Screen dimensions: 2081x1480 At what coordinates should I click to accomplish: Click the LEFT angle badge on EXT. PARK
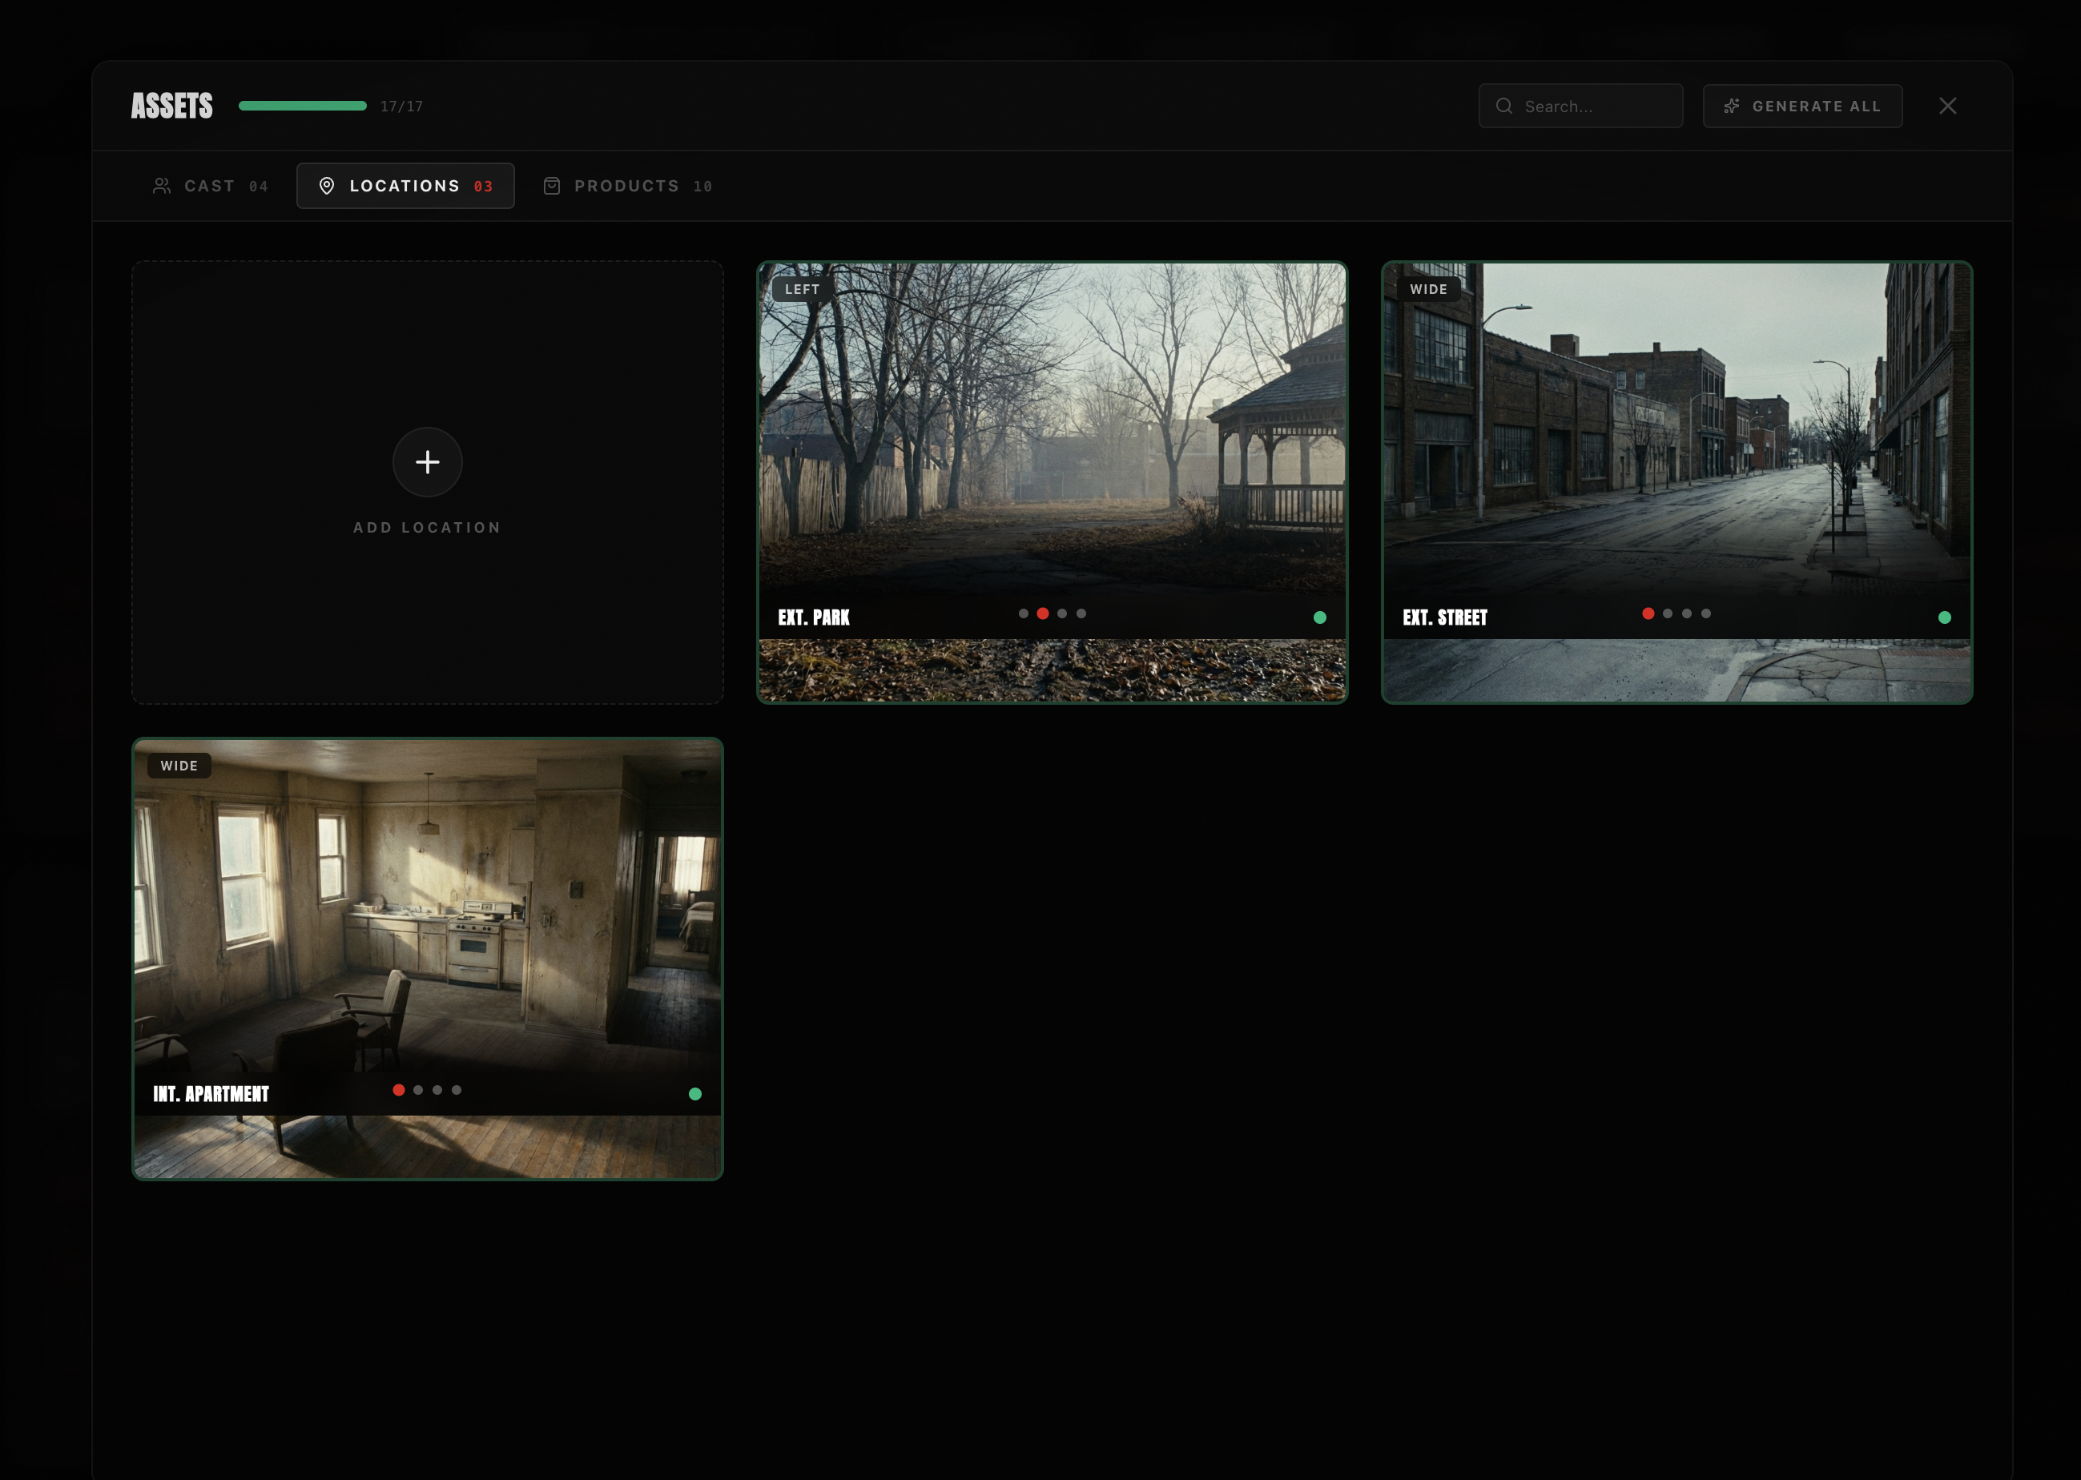802,288
